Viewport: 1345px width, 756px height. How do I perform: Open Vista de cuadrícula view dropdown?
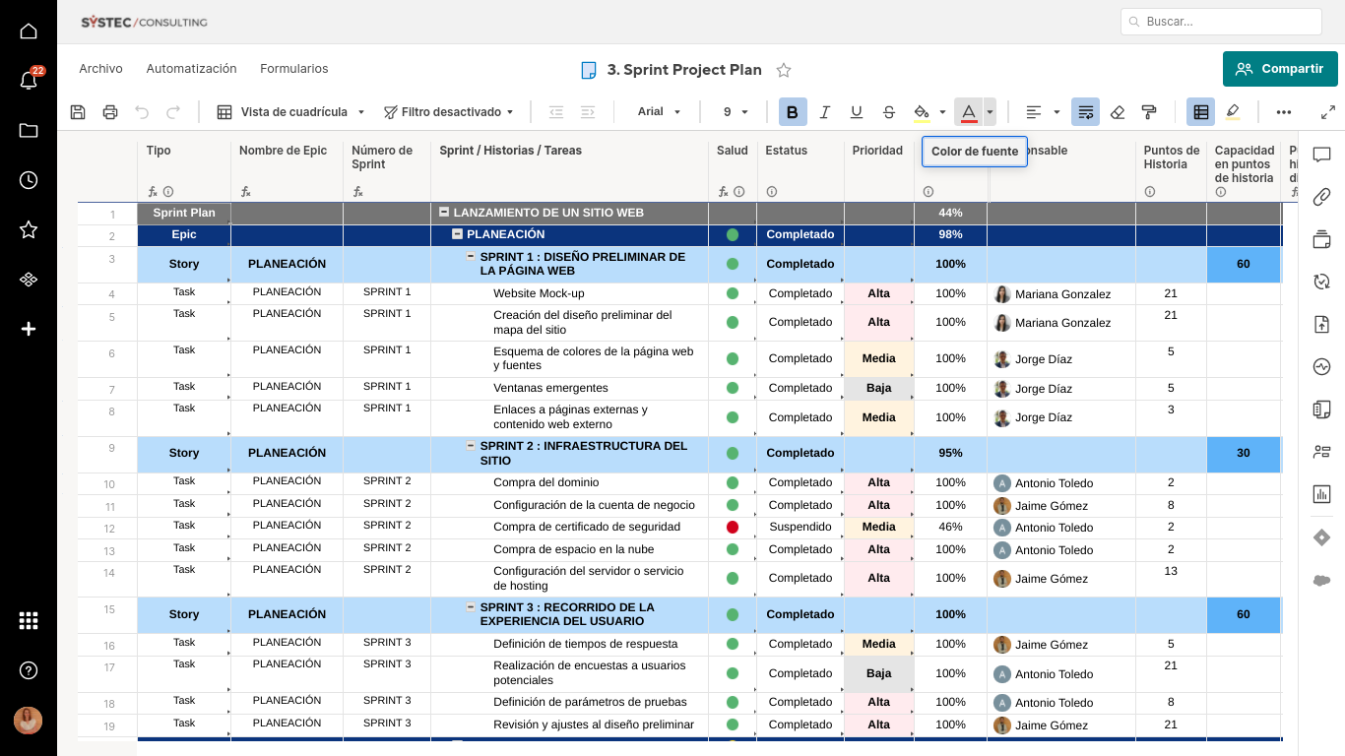290,112
